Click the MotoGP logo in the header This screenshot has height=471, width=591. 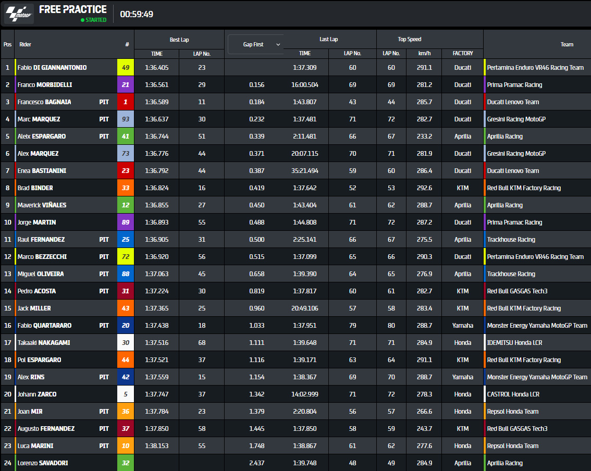tap(19, 14)
